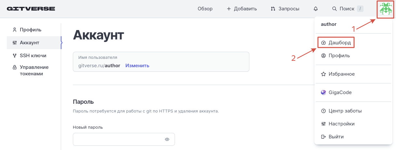Viewport: 396px width, 150px height.
Task: Open SSH ключи settings section
Action: [x=33, y=56]
